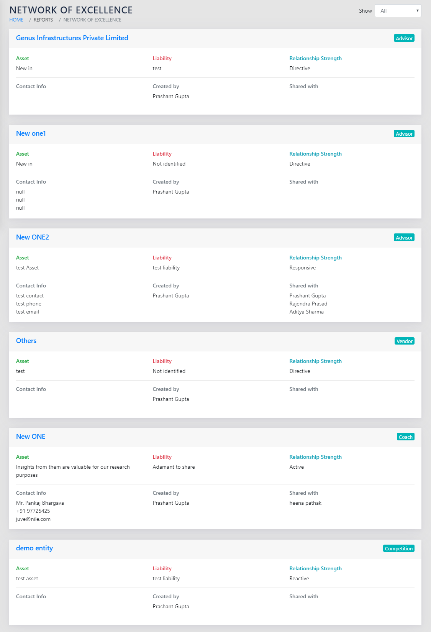Screen dimensions: 431x632
Task: Click the NETWORK OF EXCELLENCE breadcrumb text
Action: pyautogui.click(x=92, y=20)
